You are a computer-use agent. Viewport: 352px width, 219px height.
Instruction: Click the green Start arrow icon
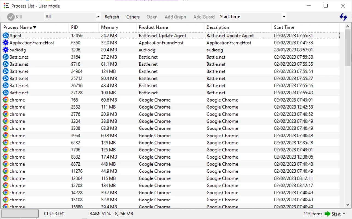click(327, 214)
